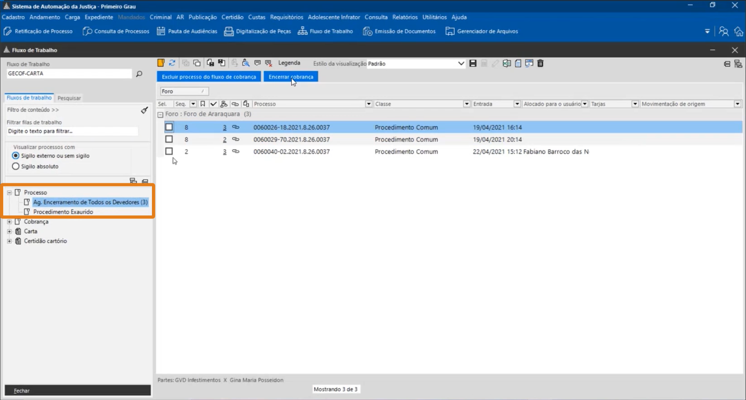Refresh the workflow list
This screenshot has height=400, width=746.
point(172,63)
